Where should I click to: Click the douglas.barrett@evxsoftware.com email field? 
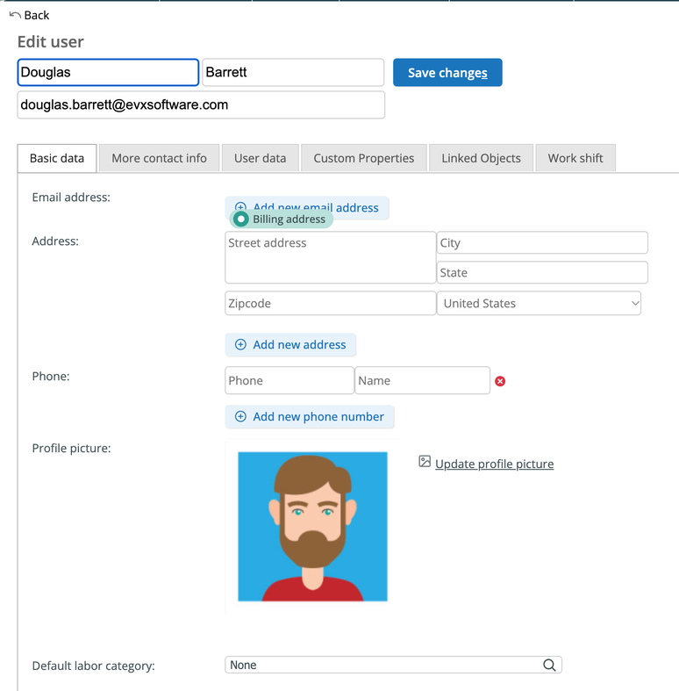click(x=201, y=104)
